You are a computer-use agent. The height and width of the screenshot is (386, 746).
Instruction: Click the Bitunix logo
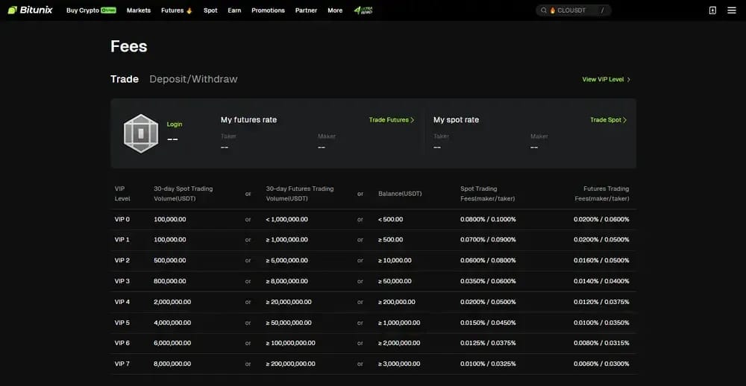[30, 10]
